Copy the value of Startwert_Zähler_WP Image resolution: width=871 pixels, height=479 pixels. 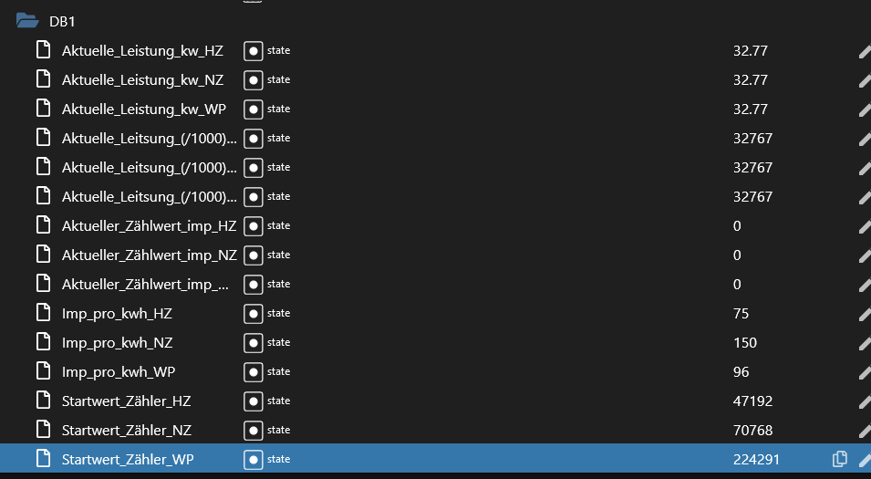coord(839,459)
